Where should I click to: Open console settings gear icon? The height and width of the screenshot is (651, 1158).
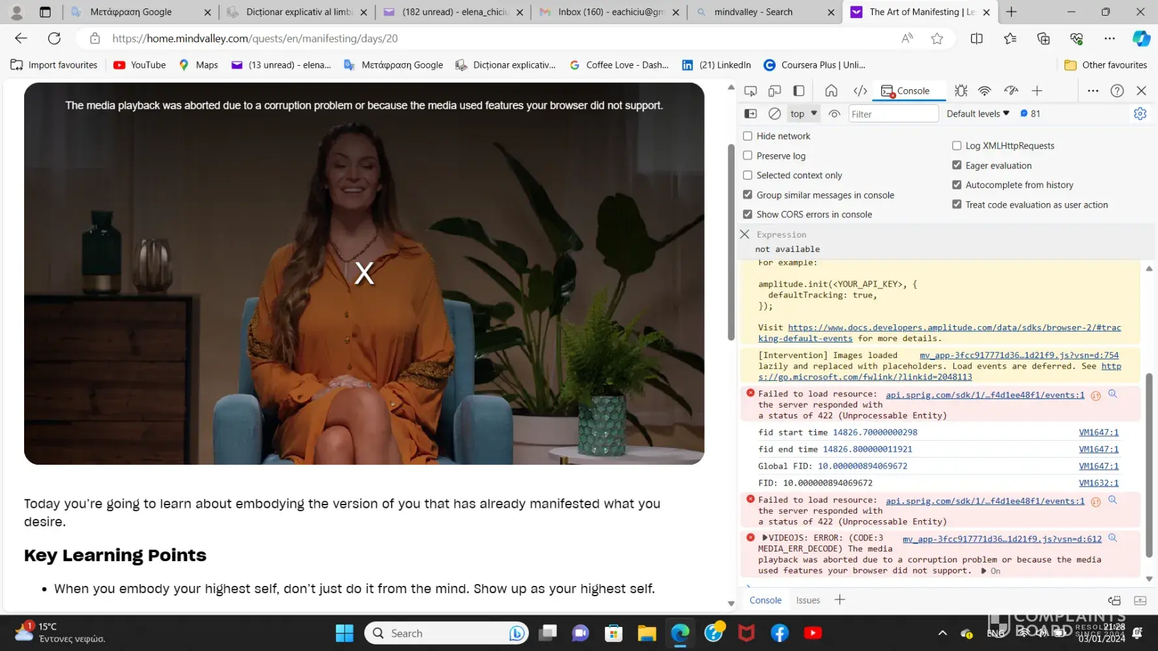[1140, 114]
